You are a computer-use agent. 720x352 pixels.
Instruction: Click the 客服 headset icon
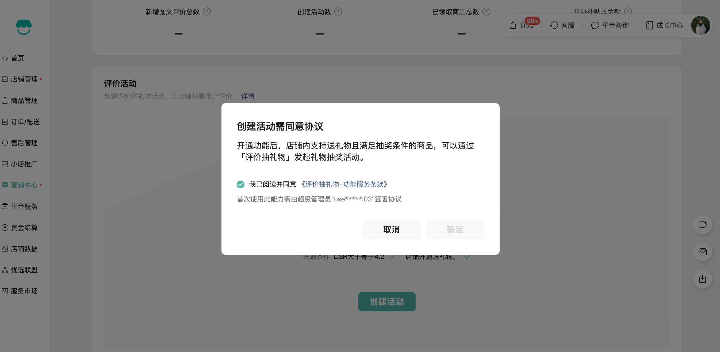[554, 25]
